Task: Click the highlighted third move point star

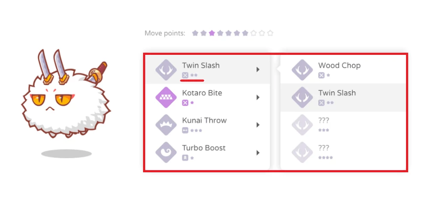Action: click(212, 33)
